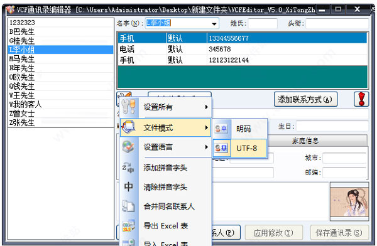Expand the 设置所有 submenu arrow
Viewport: 377px width, 246px height.
pos(206,107)
